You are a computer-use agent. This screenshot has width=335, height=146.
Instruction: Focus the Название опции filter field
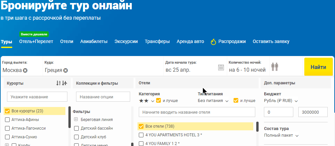tap(103, 97)
